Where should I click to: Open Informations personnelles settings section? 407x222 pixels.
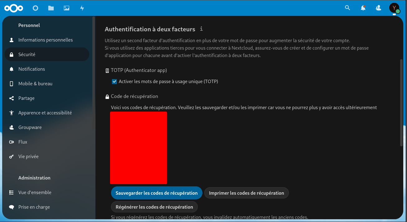45,40
